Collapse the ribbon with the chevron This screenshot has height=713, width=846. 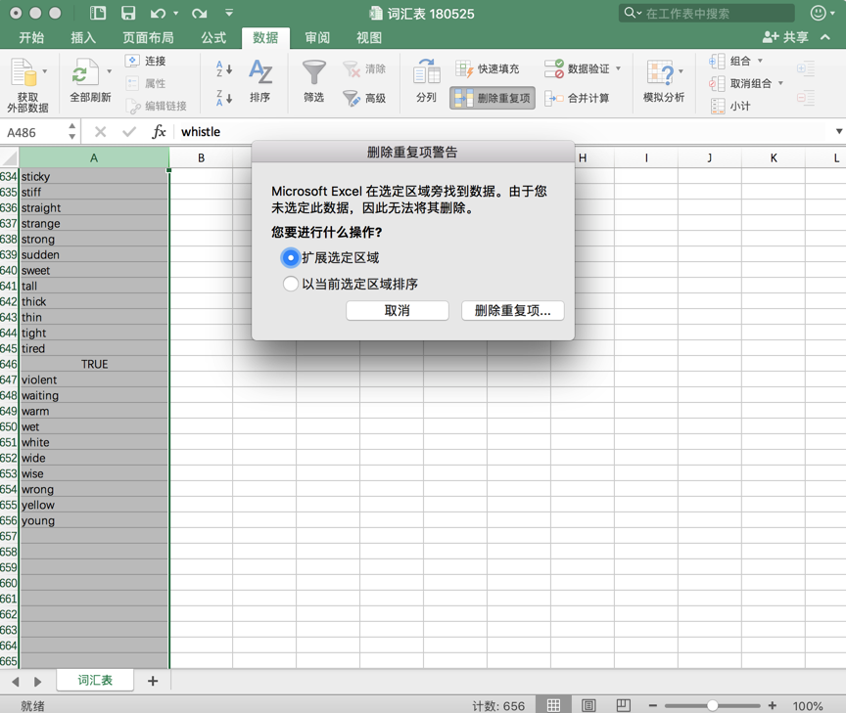coord(825,37)
